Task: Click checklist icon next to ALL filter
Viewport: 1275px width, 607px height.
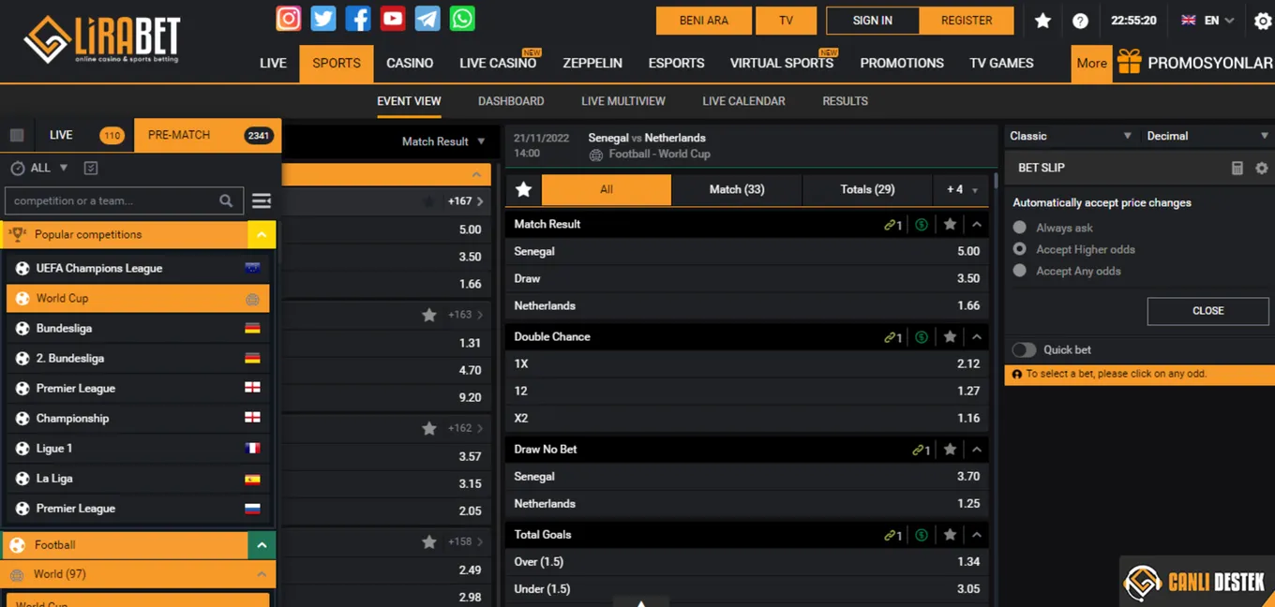Action: pos(91,169)
